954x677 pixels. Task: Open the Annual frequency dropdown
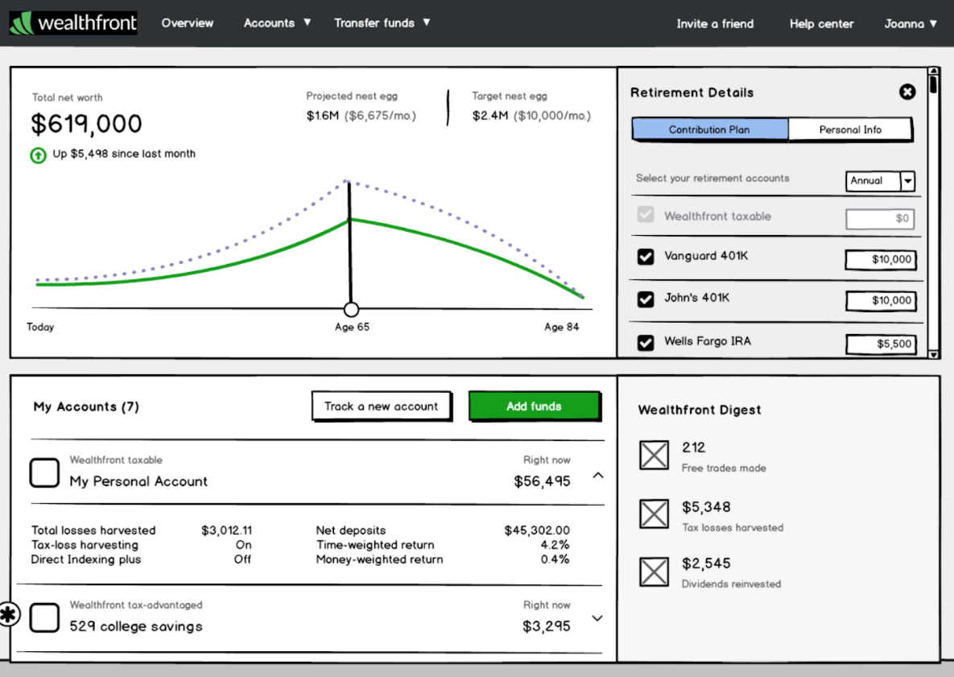coord(881,180)
